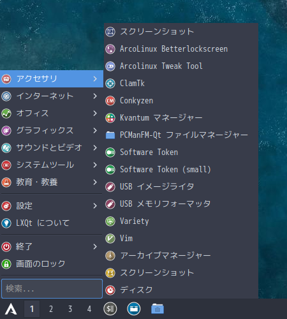
Task: Click the Arcolinux Tweak Tool icon
Action: tap(110, 66)
